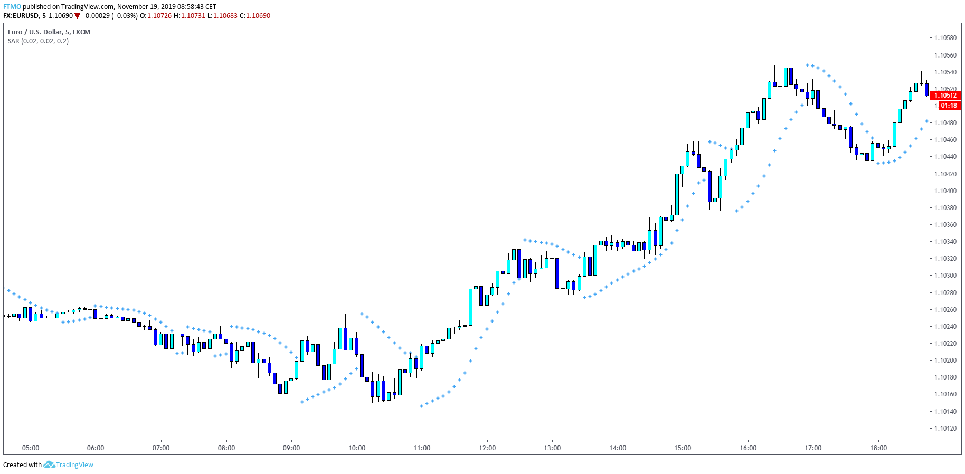Click the SAR (0.02, 0.02, 0.2) indicator label

pos(38,41)
